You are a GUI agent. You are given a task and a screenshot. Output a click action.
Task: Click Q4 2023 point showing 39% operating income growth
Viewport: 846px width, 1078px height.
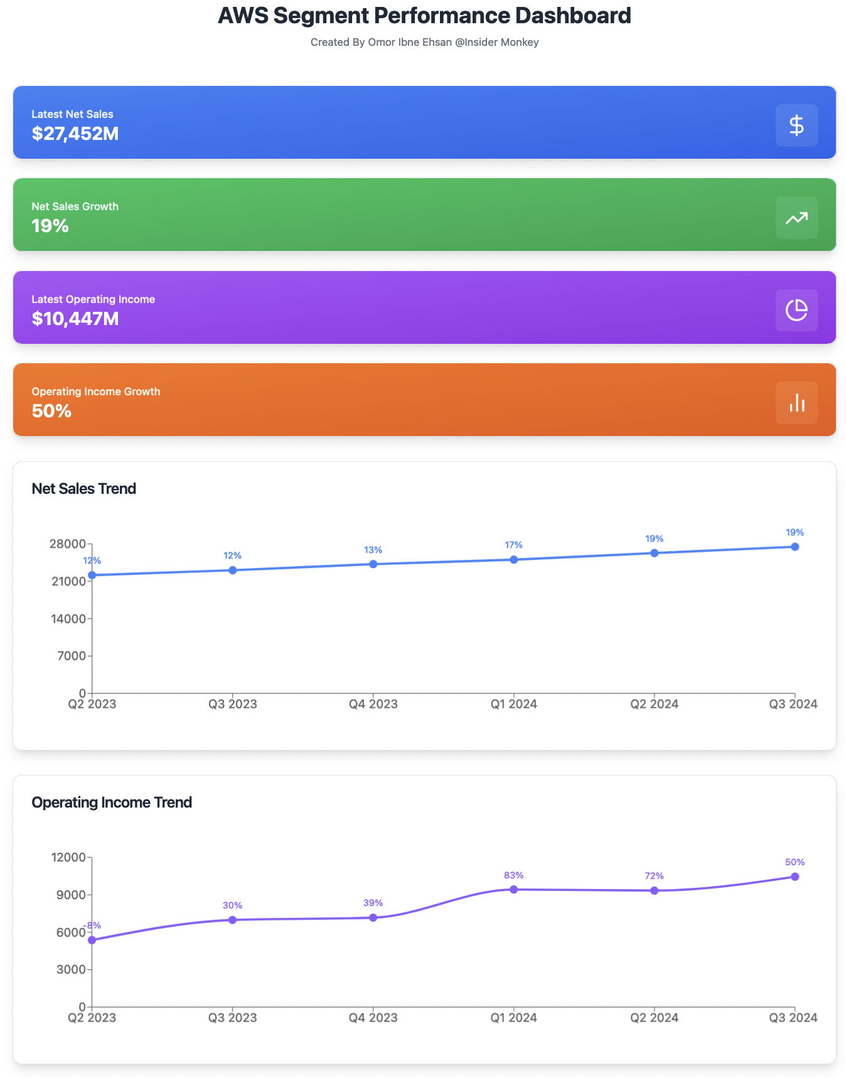coord(373,917)
